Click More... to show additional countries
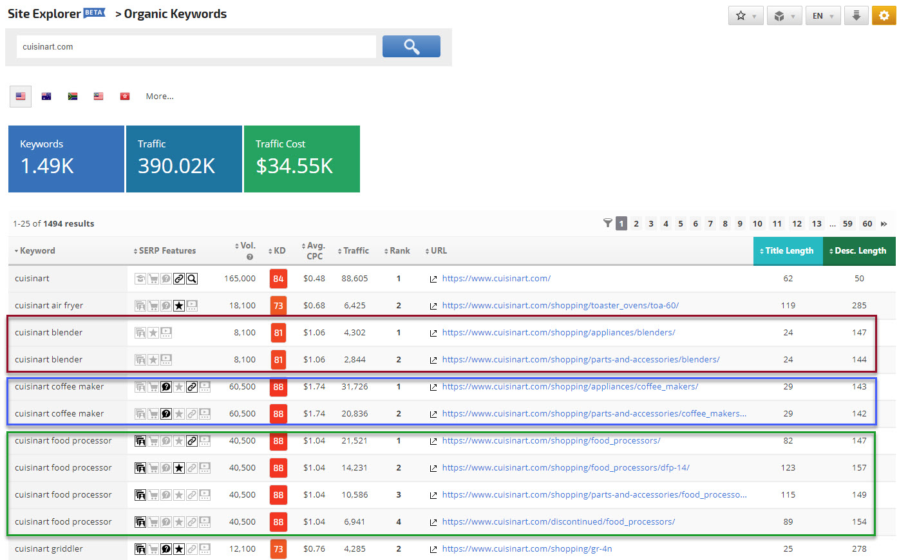The width and height of the screenshot is (899, 560). coord(160,97)
